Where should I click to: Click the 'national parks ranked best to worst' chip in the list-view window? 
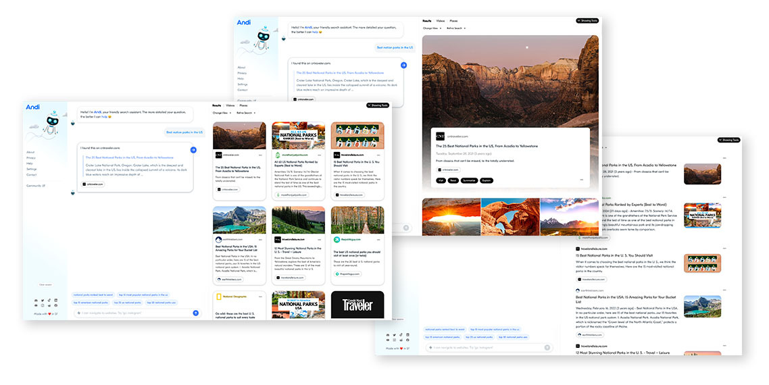[x=445, y=330]
